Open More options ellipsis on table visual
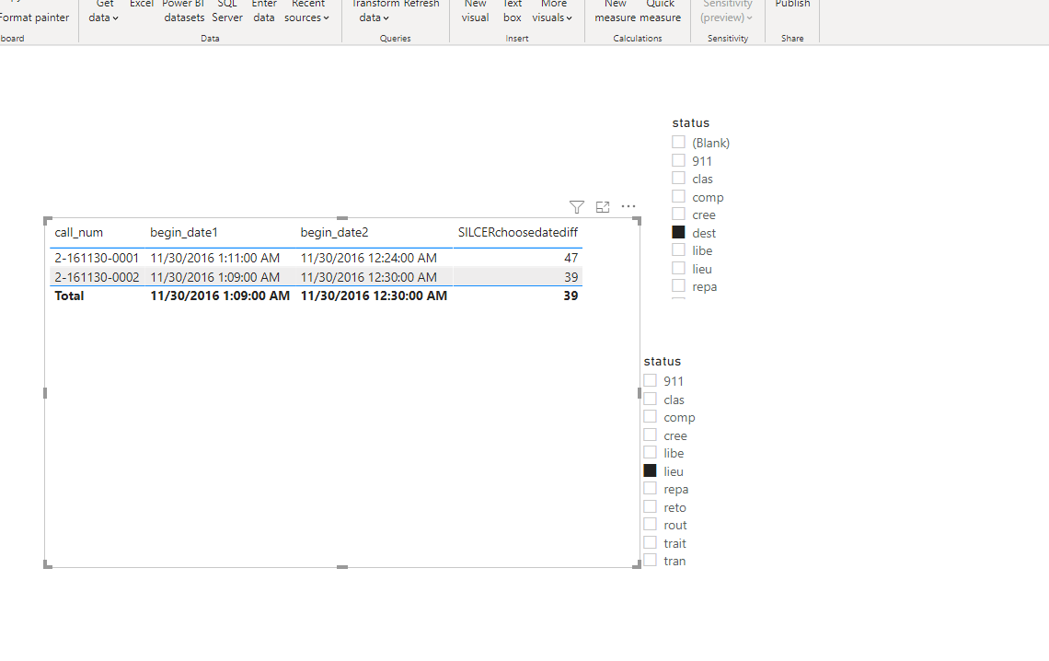The width and height of the screenshot is (1049, 661). [628, 206]
